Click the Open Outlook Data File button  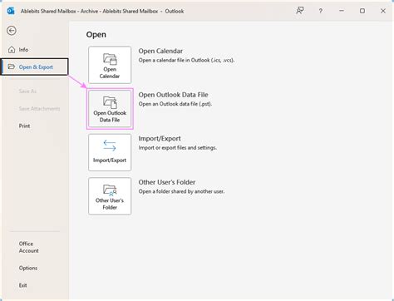[110, 109]
